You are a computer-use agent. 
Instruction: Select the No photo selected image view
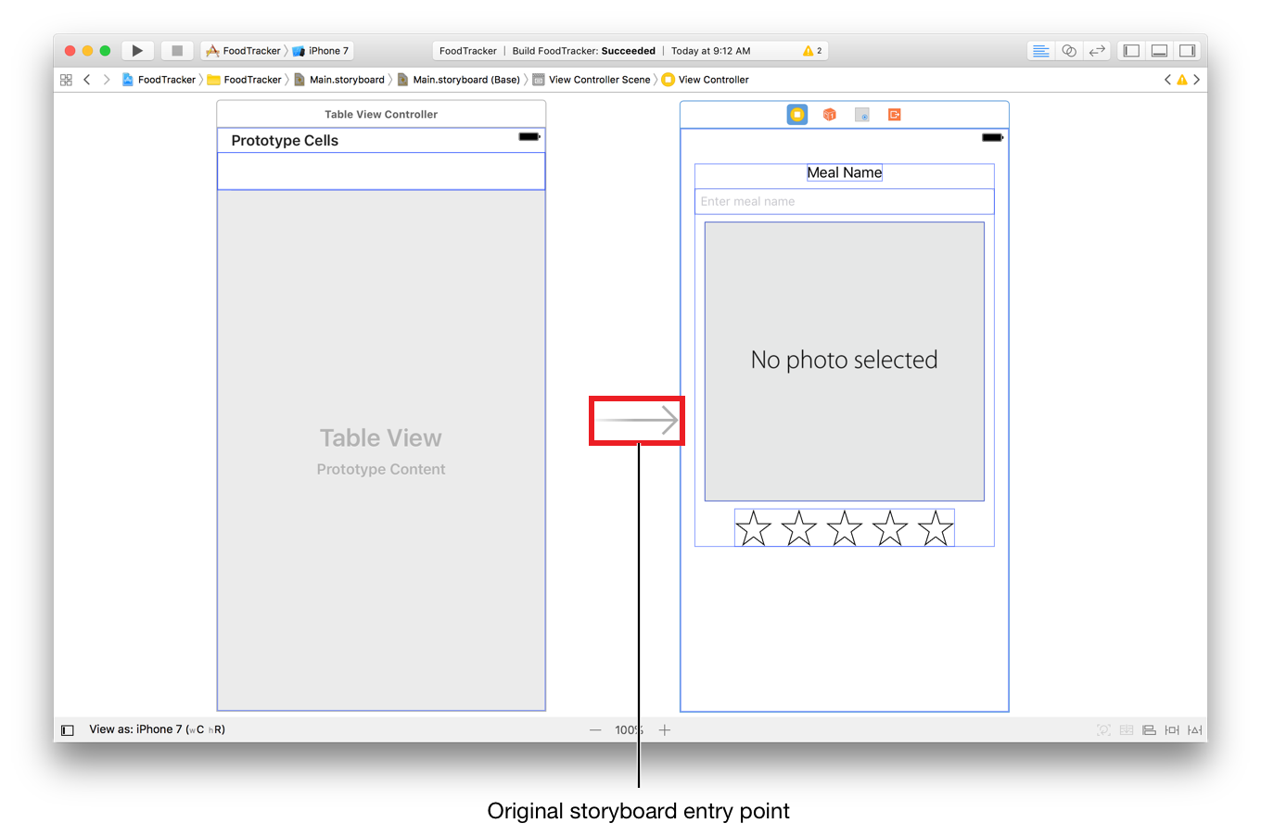(845, 361)
